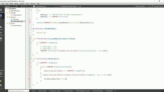164x92 pixels.
Task: Open the Window menu
Action: tap(33, 4)
